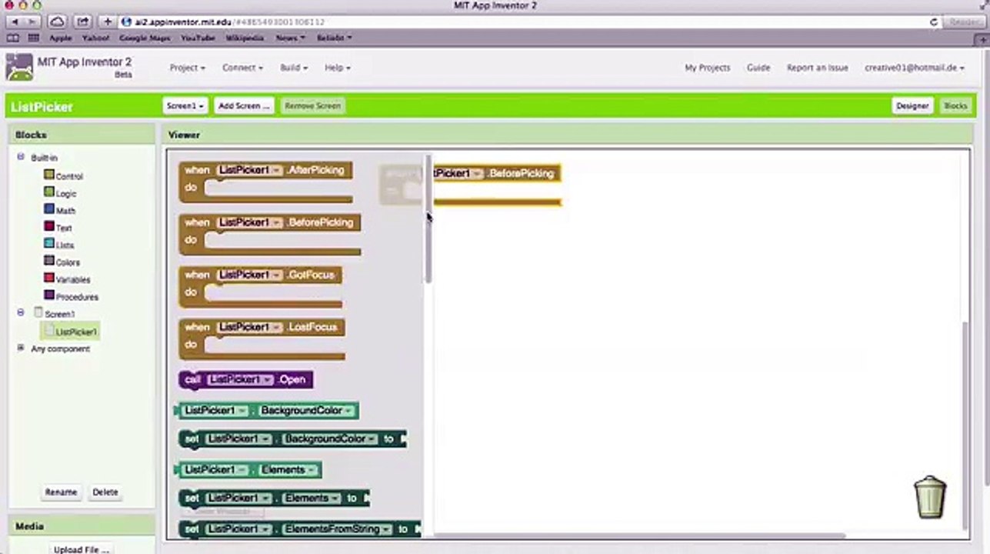Image resolution: width=990 pixels, height=554 pixels.
Task: Open the Wikipedia bookmark
Action: coord(245,38)
